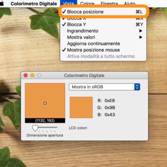Image resolution: width=167 pixels, height=167 pixels.
Task: Open the Colore menu
Action: (x=87, y=4)
